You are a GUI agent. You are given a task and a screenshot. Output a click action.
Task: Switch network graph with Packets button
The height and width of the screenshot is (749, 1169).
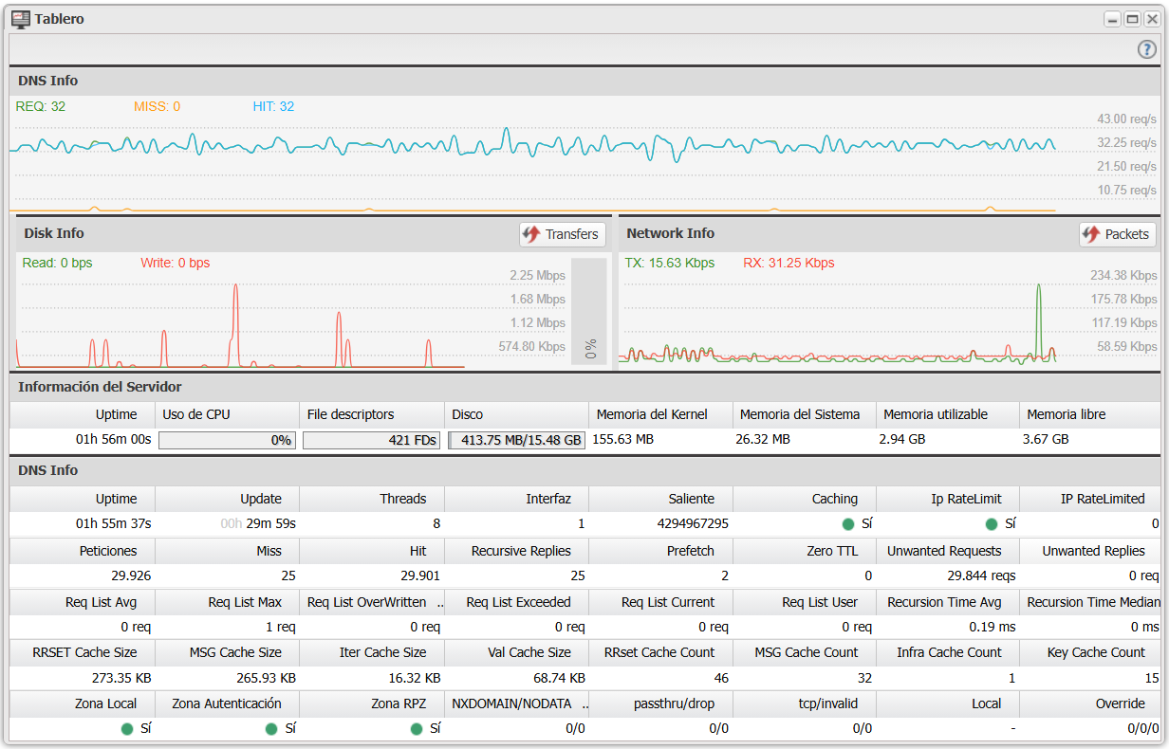1117,234
